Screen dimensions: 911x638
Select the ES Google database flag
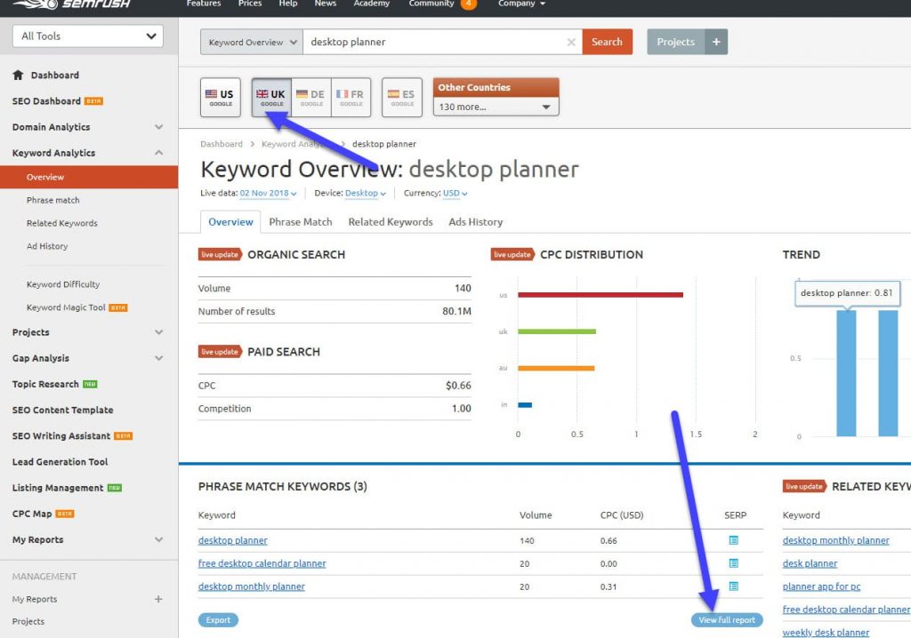(x=401, y=97)
